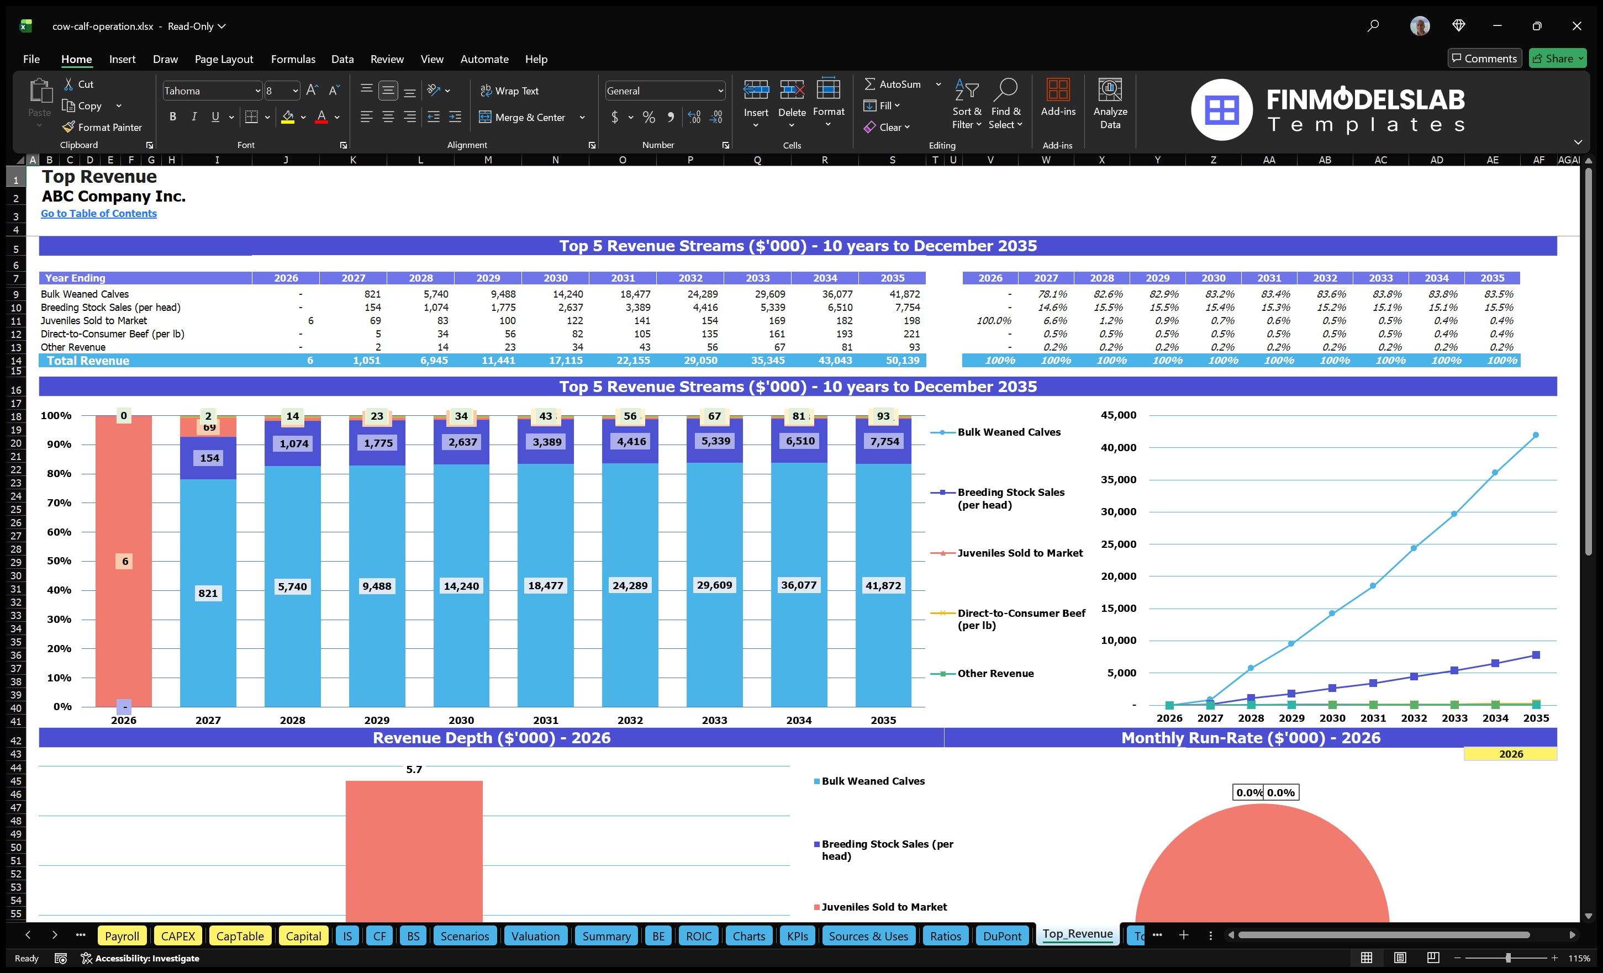Click the Share button

click(x=1557, y=58)
